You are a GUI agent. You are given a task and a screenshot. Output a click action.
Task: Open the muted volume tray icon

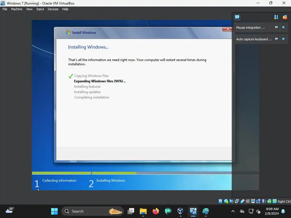click(258, 211)
